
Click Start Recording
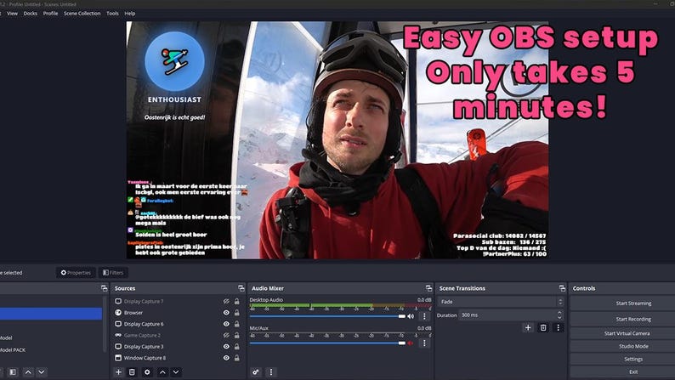point(632,319)
